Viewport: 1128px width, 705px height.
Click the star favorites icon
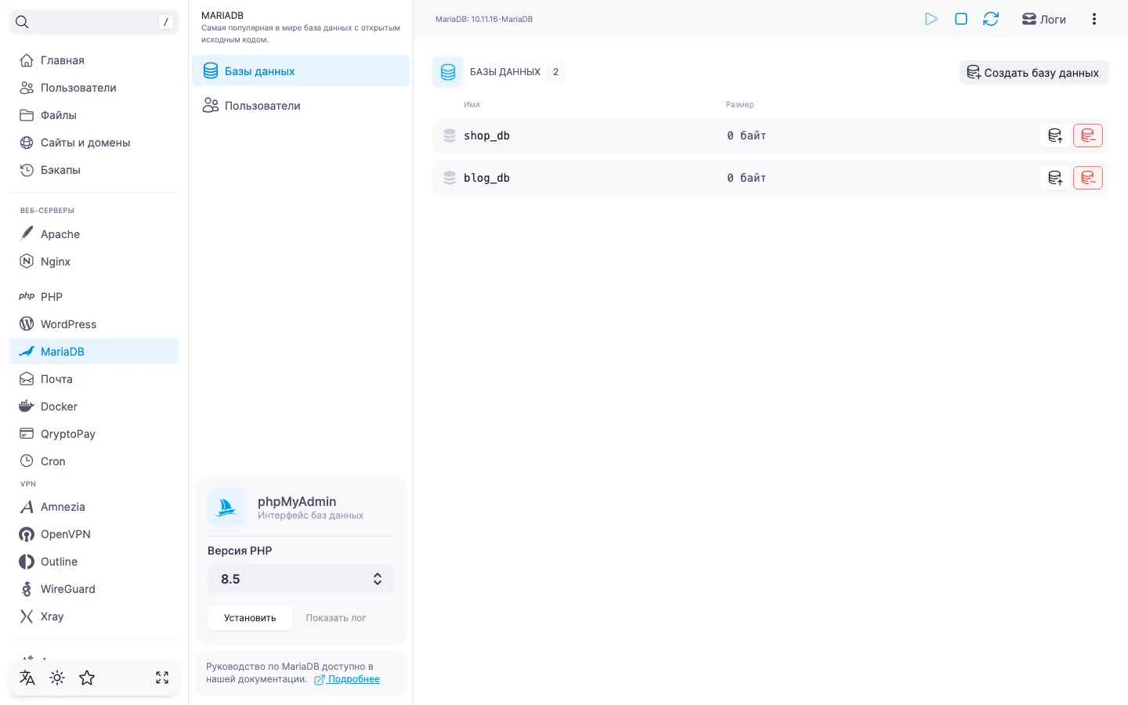pos(87,678)
